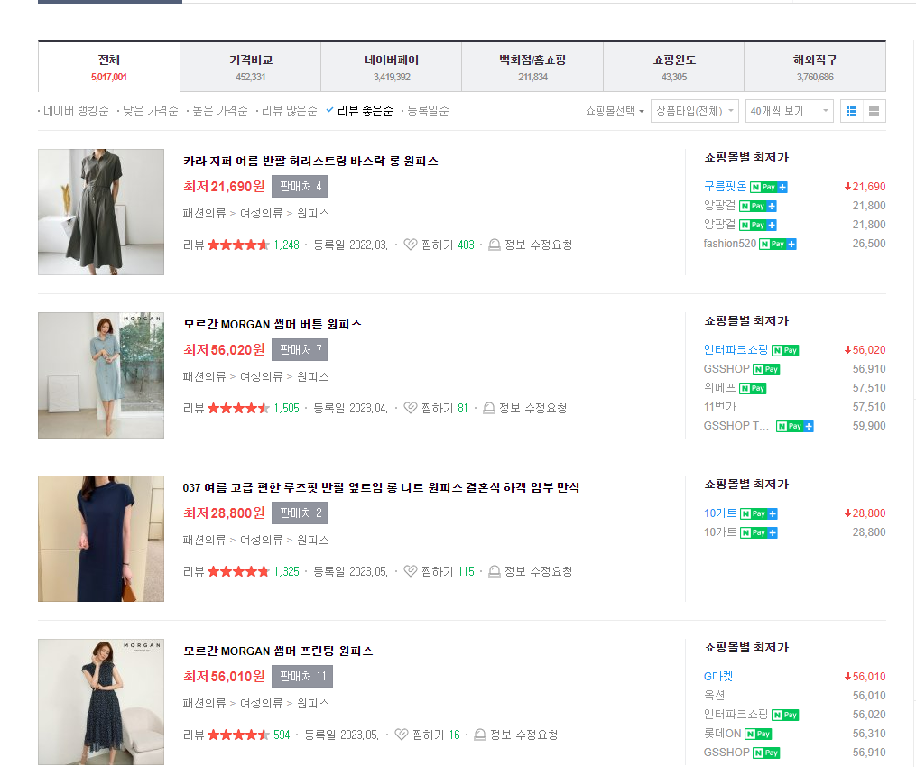This screenshot has width=916, height=767.
Task: Click the N Pay badge beside 인터파크쇼핑
Action: (783, 349)
